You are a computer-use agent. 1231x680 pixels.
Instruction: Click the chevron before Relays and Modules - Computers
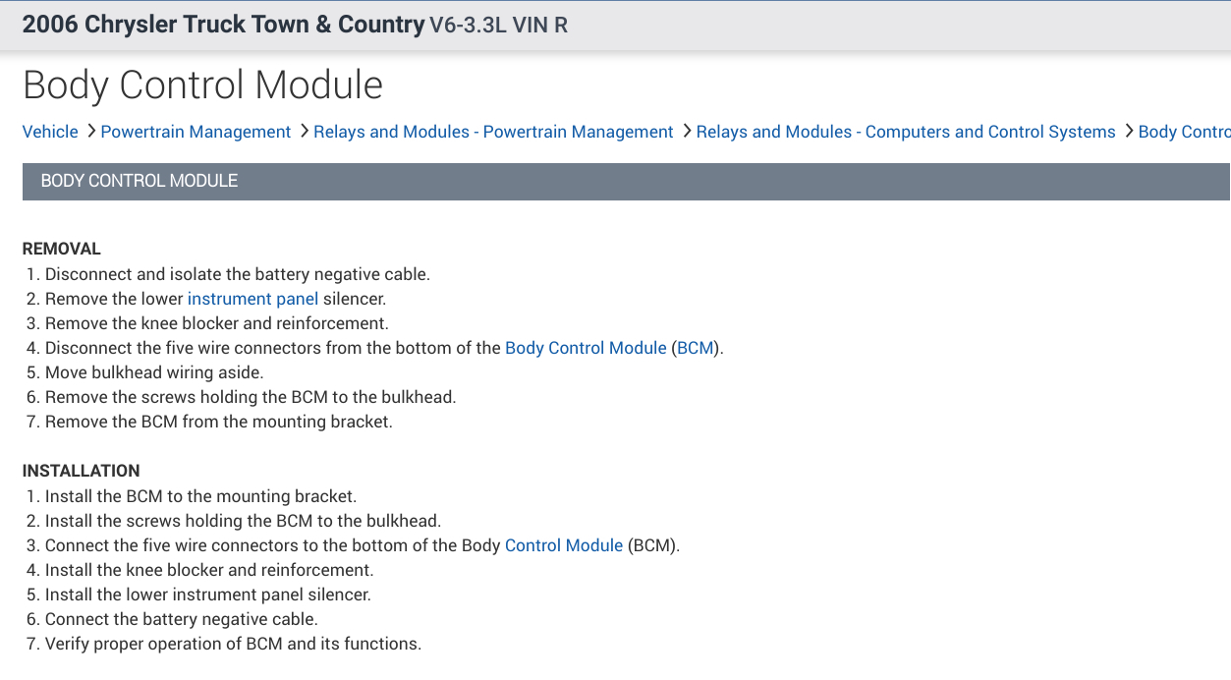point(686,131)
